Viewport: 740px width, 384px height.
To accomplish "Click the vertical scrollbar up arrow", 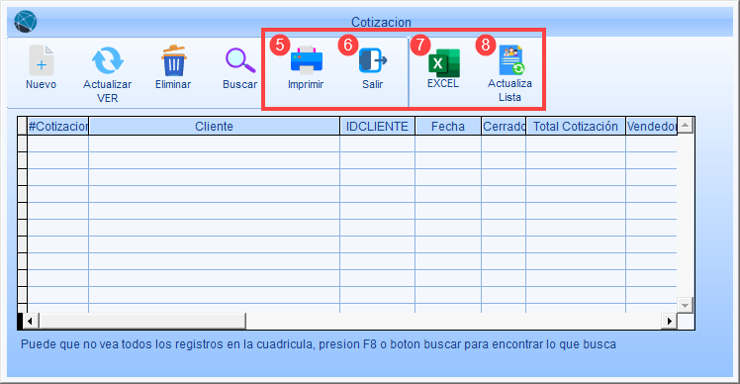I will [x=686, y=125].
